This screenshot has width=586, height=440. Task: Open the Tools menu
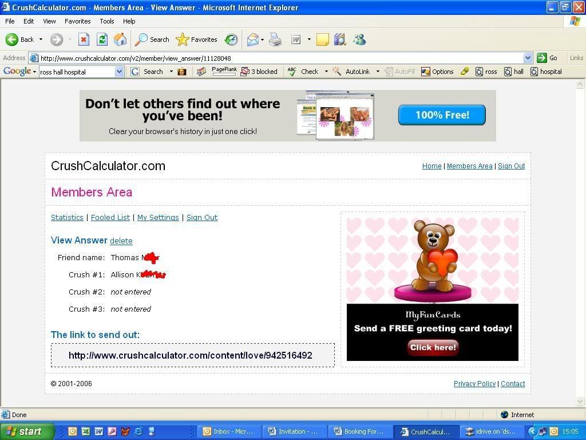[107, 21]
